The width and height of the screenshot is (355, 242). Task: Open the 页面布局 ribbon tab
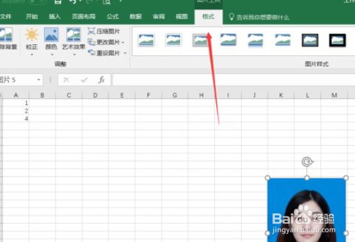pyautogui.click(x=83, y=16)
